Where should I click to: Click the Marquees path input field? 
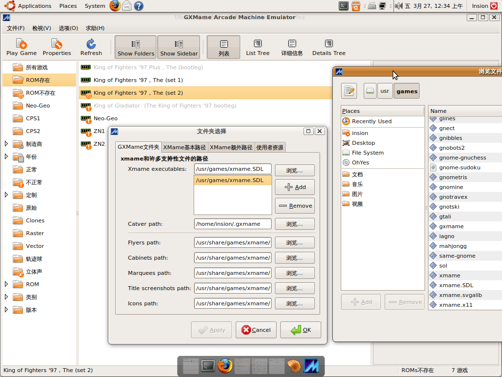pyautogui.click(x=233, y=273)
